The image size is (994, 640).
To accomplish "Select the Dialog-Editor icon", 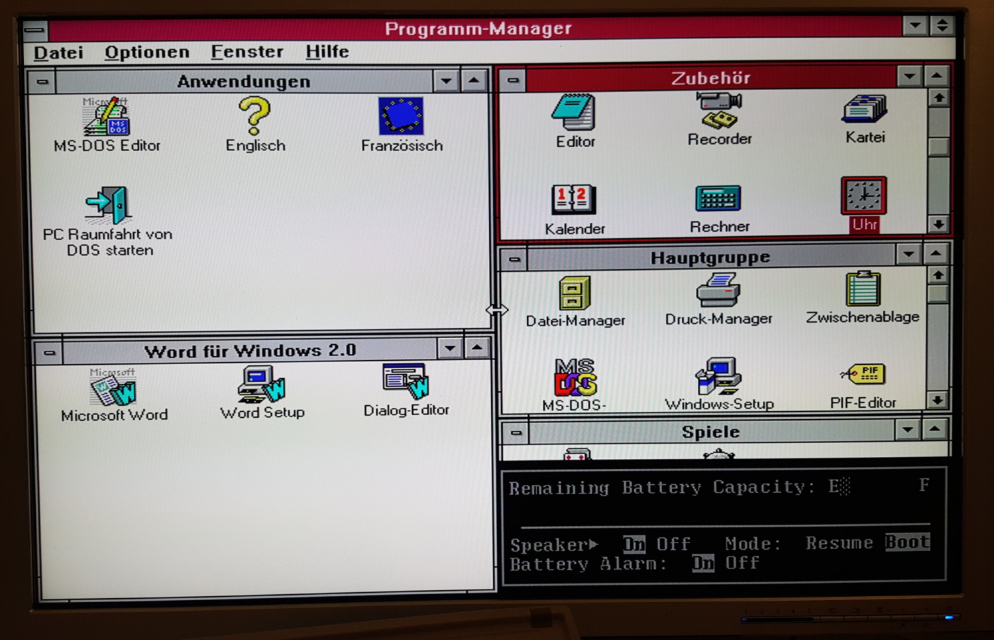I will (x=406, y=381).
